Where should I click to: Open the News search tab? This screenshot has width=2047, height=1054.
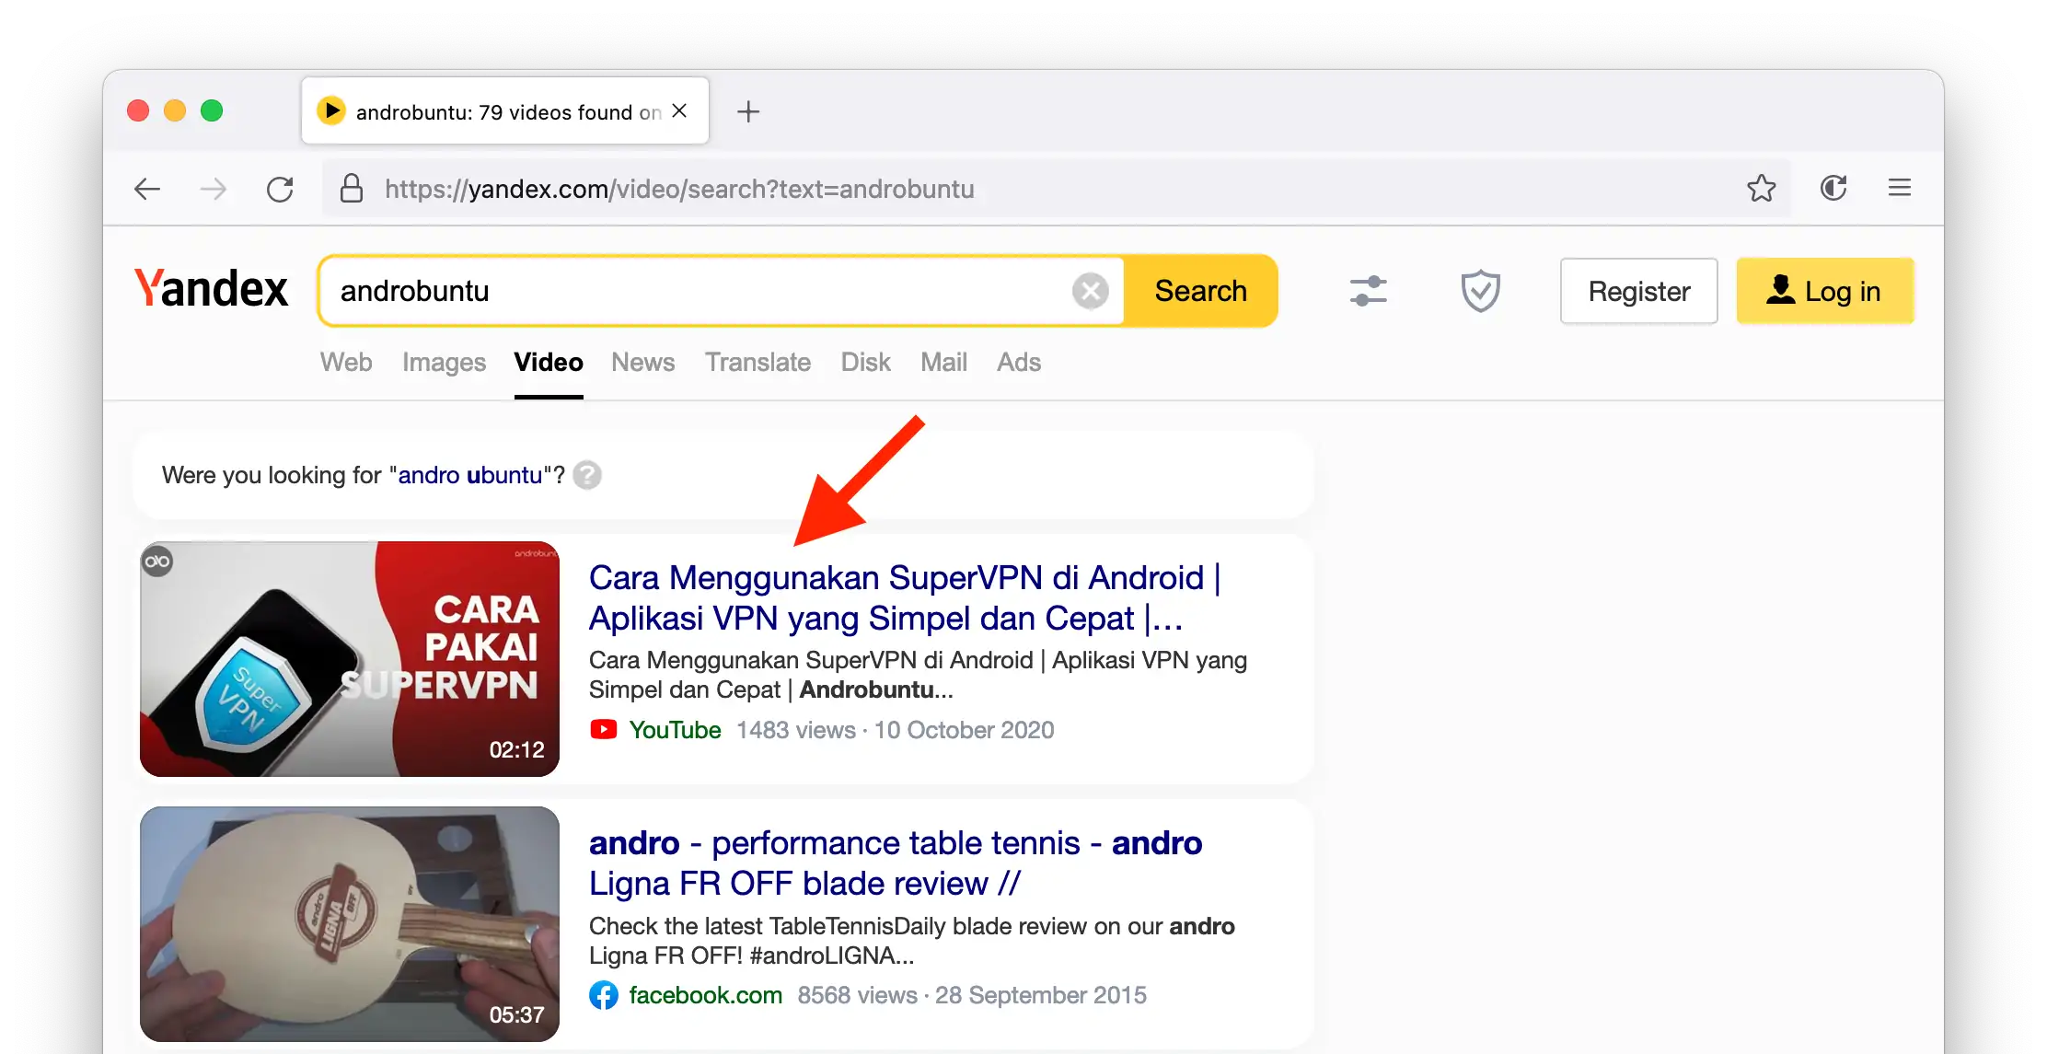(643, 362)
